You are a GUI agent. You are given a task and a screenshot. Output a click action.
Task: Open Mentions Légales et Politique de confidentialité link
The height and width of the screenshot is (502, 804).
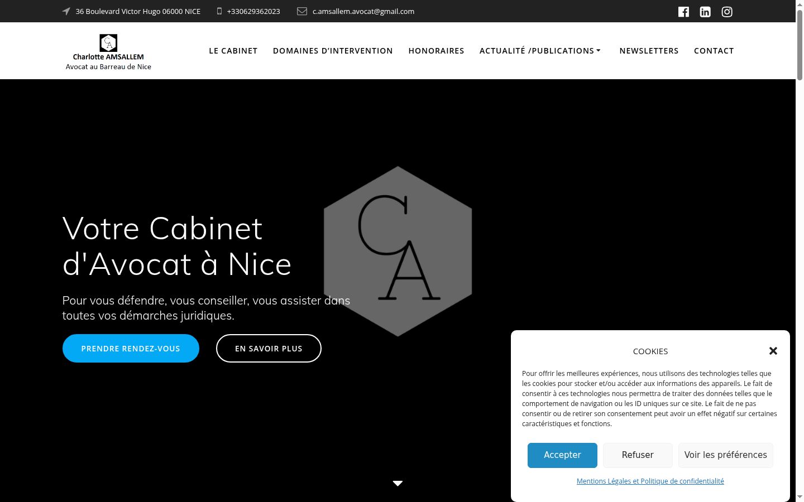point(650,481)
